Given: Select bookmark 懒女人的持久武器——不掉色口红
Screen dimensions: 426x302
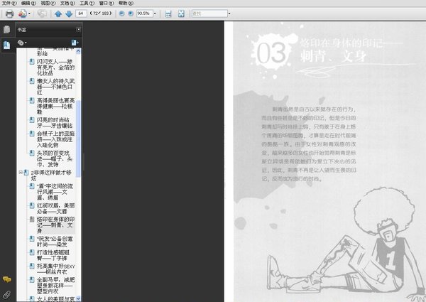Looking at the screenshot, I should (55, 87).
